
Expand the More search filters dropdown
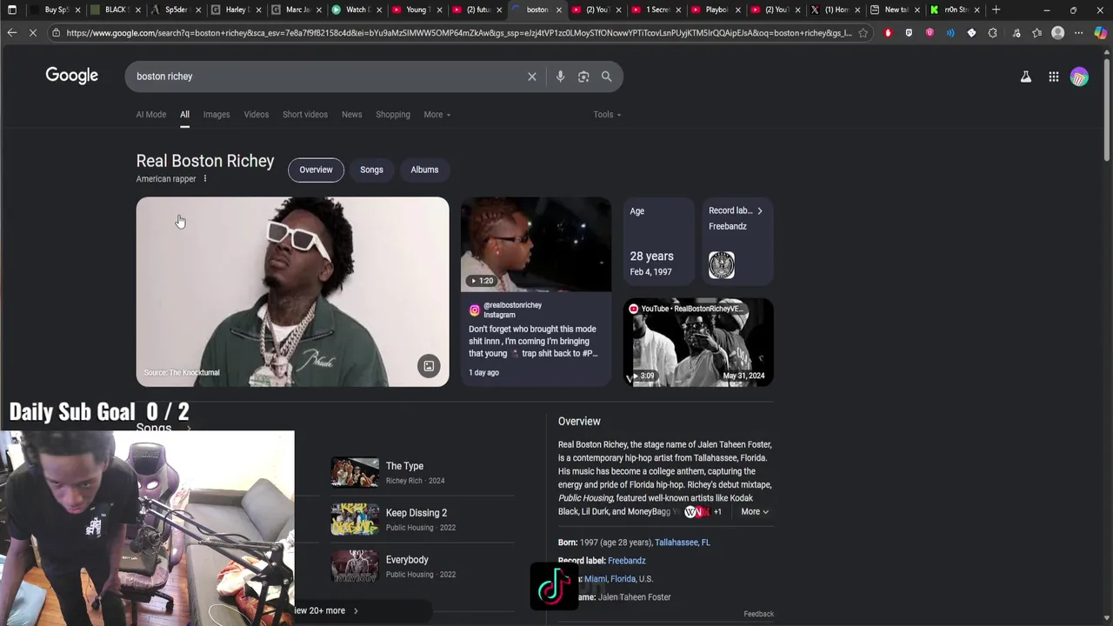coord(437,115)
